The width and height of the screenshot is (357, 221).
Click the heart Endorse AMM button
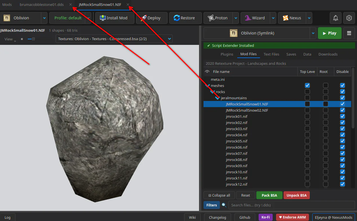pyautogui.click(x=293, y=217)
